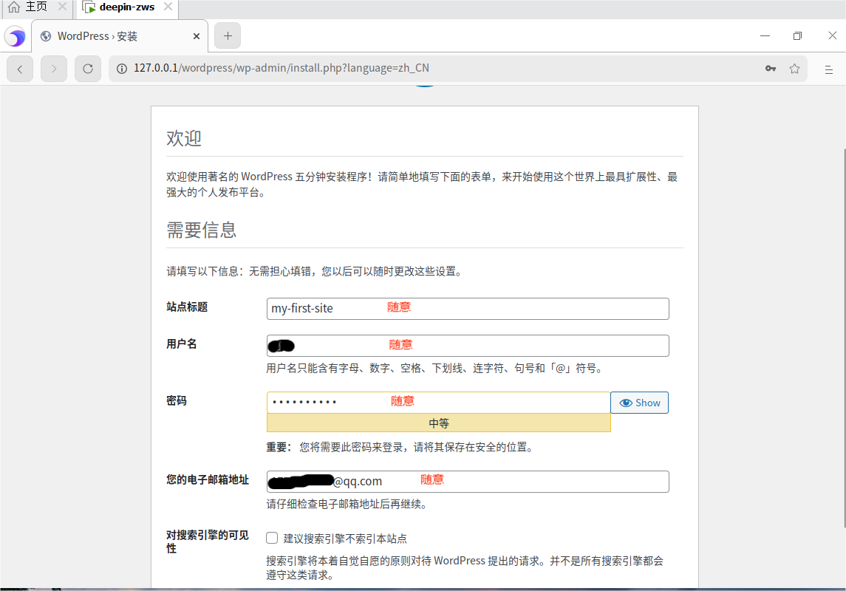Image resolution: width=846 pixels, height=591 pixels.
Task: Reload the WordPress install page
Action: tap(87, 69)
